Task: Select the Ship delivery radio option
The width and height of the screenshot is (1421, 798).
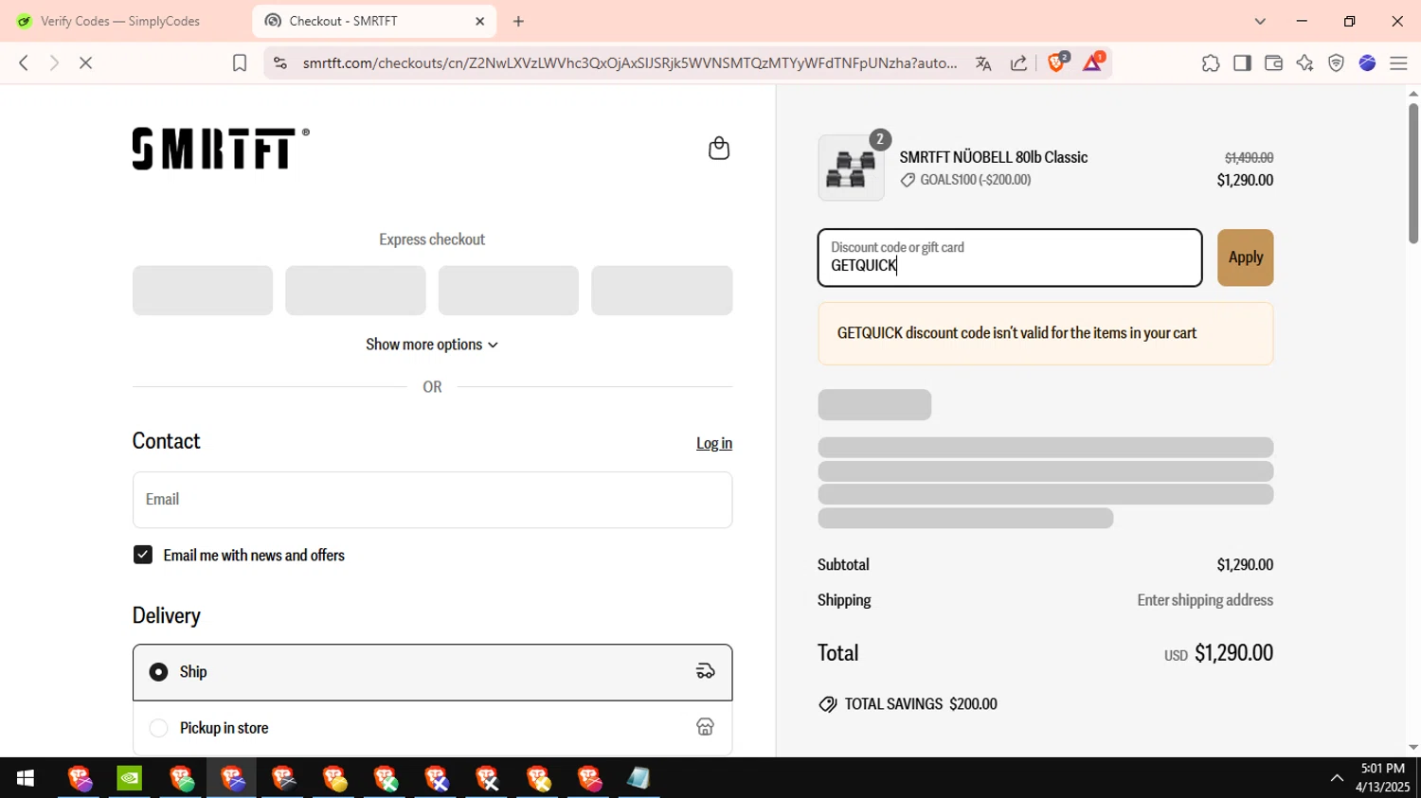Action: (159, 672)
